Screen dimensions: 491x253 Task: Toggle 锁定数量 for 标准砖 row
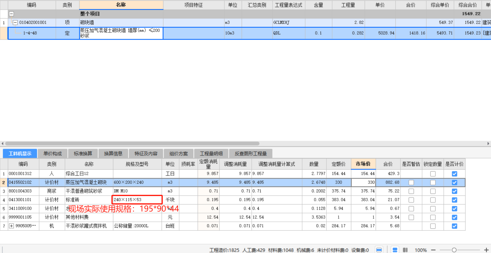click(433, 200)
